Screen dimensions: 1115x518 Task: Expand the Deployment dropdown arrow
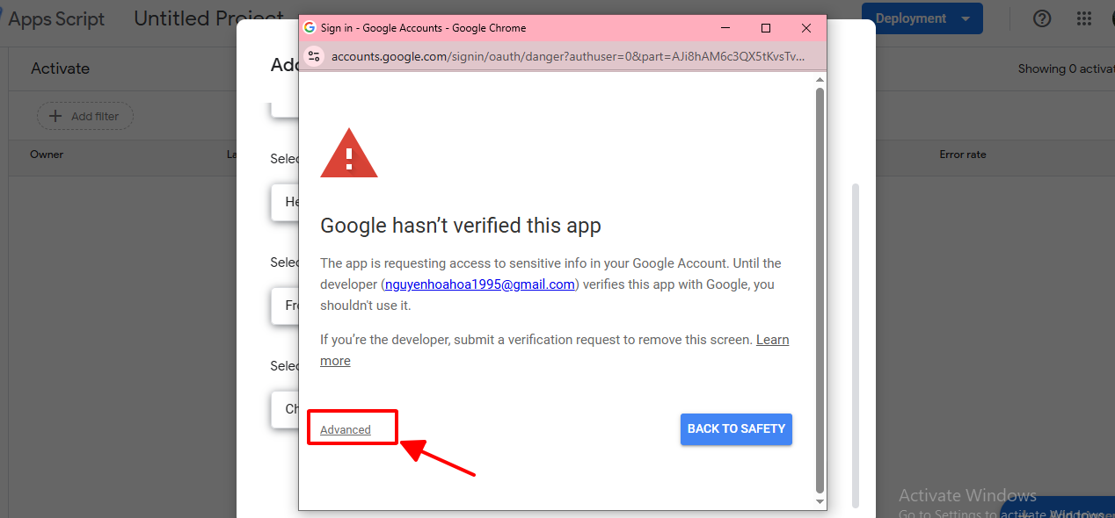(966, 18)
